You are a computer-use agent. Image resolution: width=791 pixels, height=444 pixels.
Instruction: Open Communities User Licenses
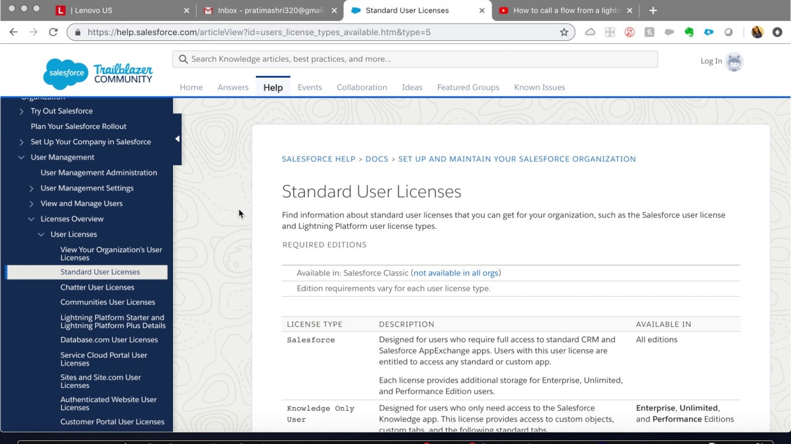pos(108,302)
